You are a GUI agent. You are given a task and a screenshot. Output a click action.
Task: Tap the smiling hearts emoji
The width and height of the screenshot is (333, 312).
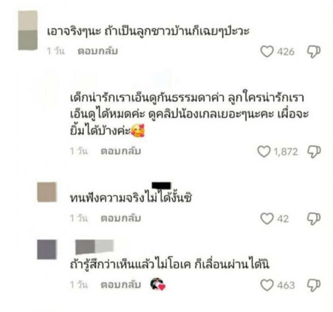click(138, 131)
